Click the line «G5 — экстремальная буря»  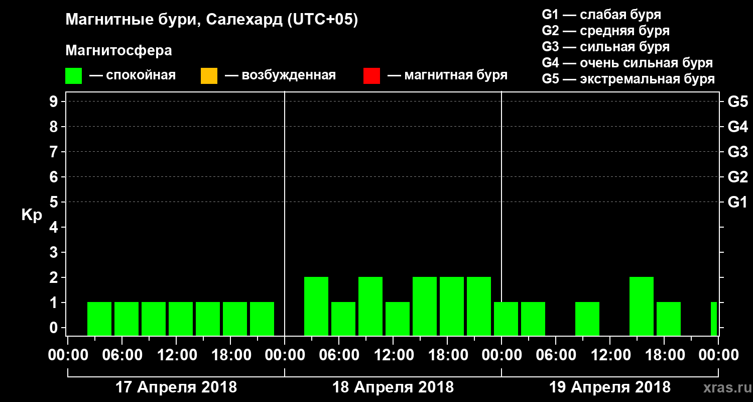pyautogui.click(x=629, y=79)
